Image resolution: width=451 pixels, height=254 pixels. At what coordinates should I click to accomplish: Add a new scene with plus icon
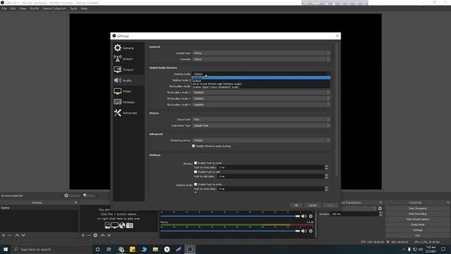[x=4, y=235]
